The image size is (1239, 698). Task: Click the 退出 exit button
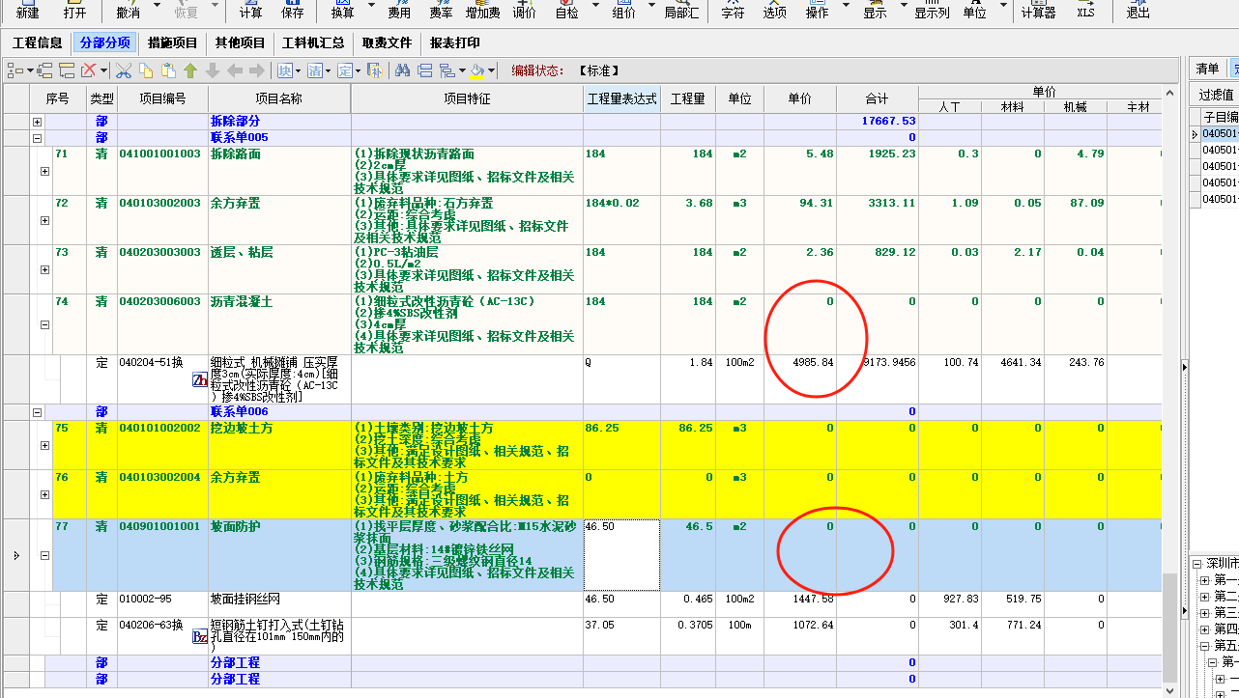tap(1138, 10)
